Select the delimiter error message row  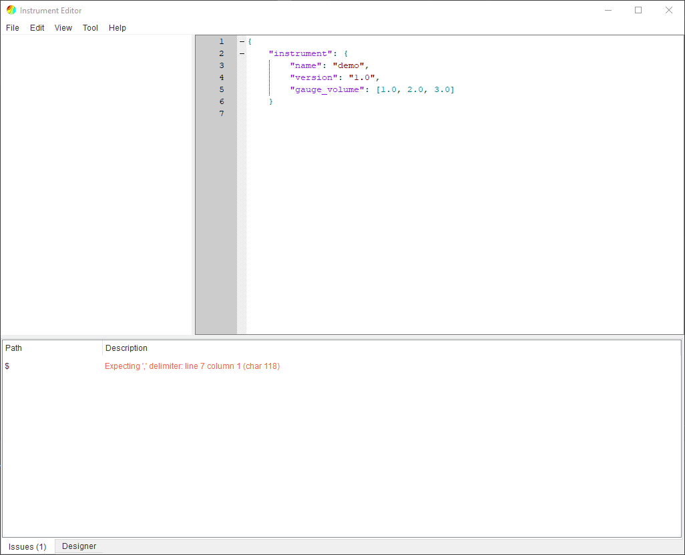click(x=342, y=366)
